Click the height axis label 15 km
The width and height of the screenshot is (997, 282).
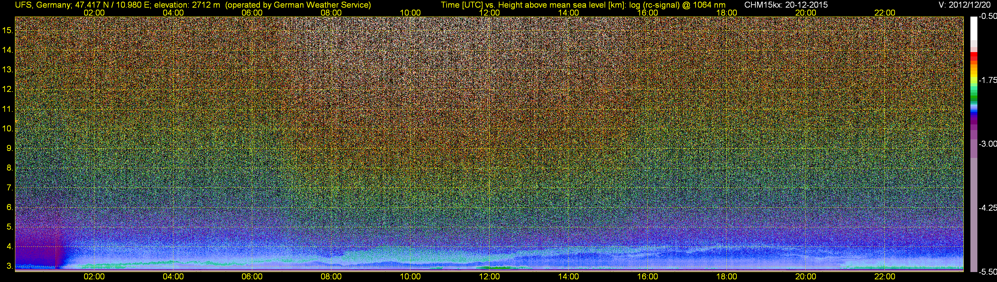pos(8,30)
